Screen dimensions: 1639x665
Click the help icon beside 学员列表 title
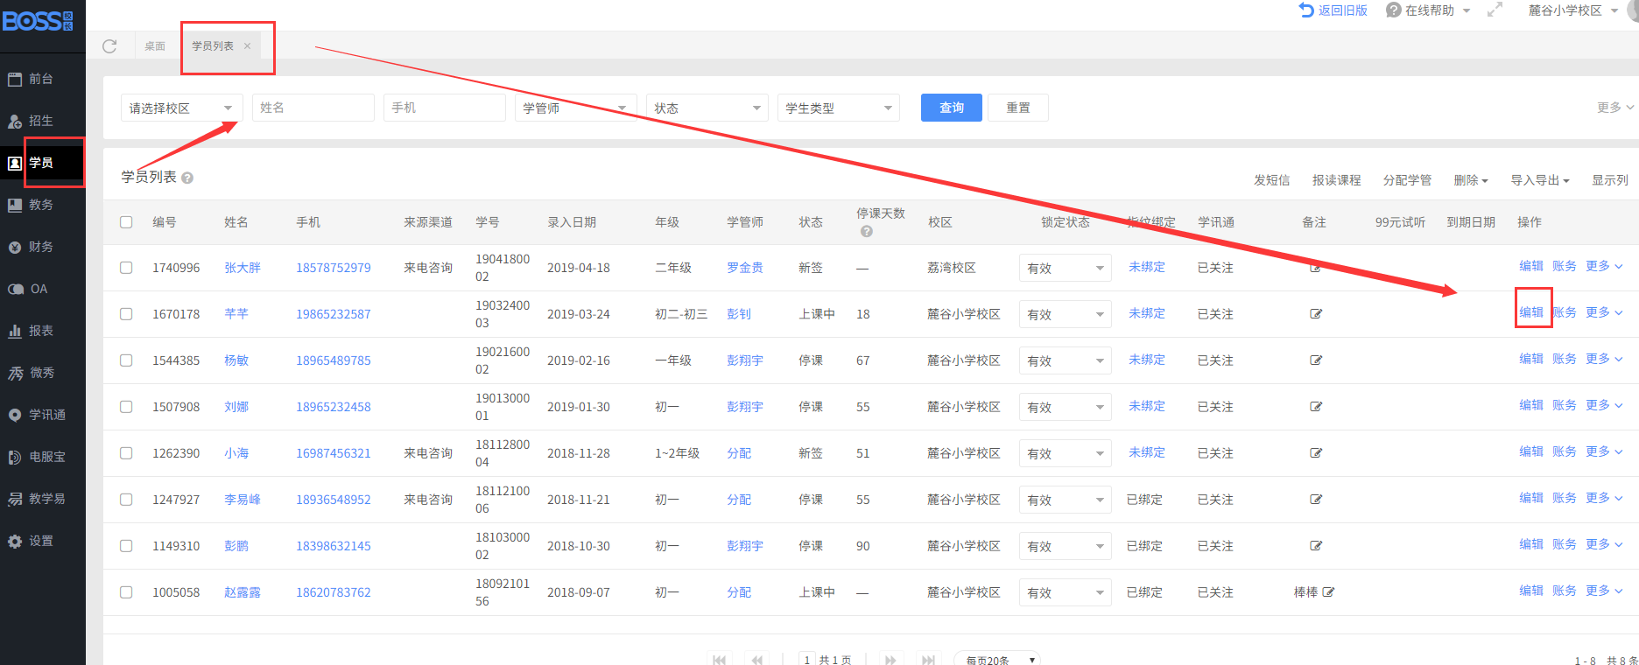187,178
